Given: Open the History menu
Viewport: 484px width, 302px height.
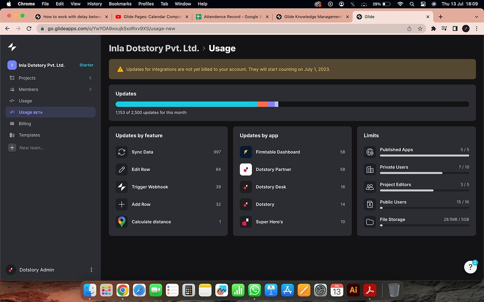Looking at the screenshot, I should [x=95, y=4].
